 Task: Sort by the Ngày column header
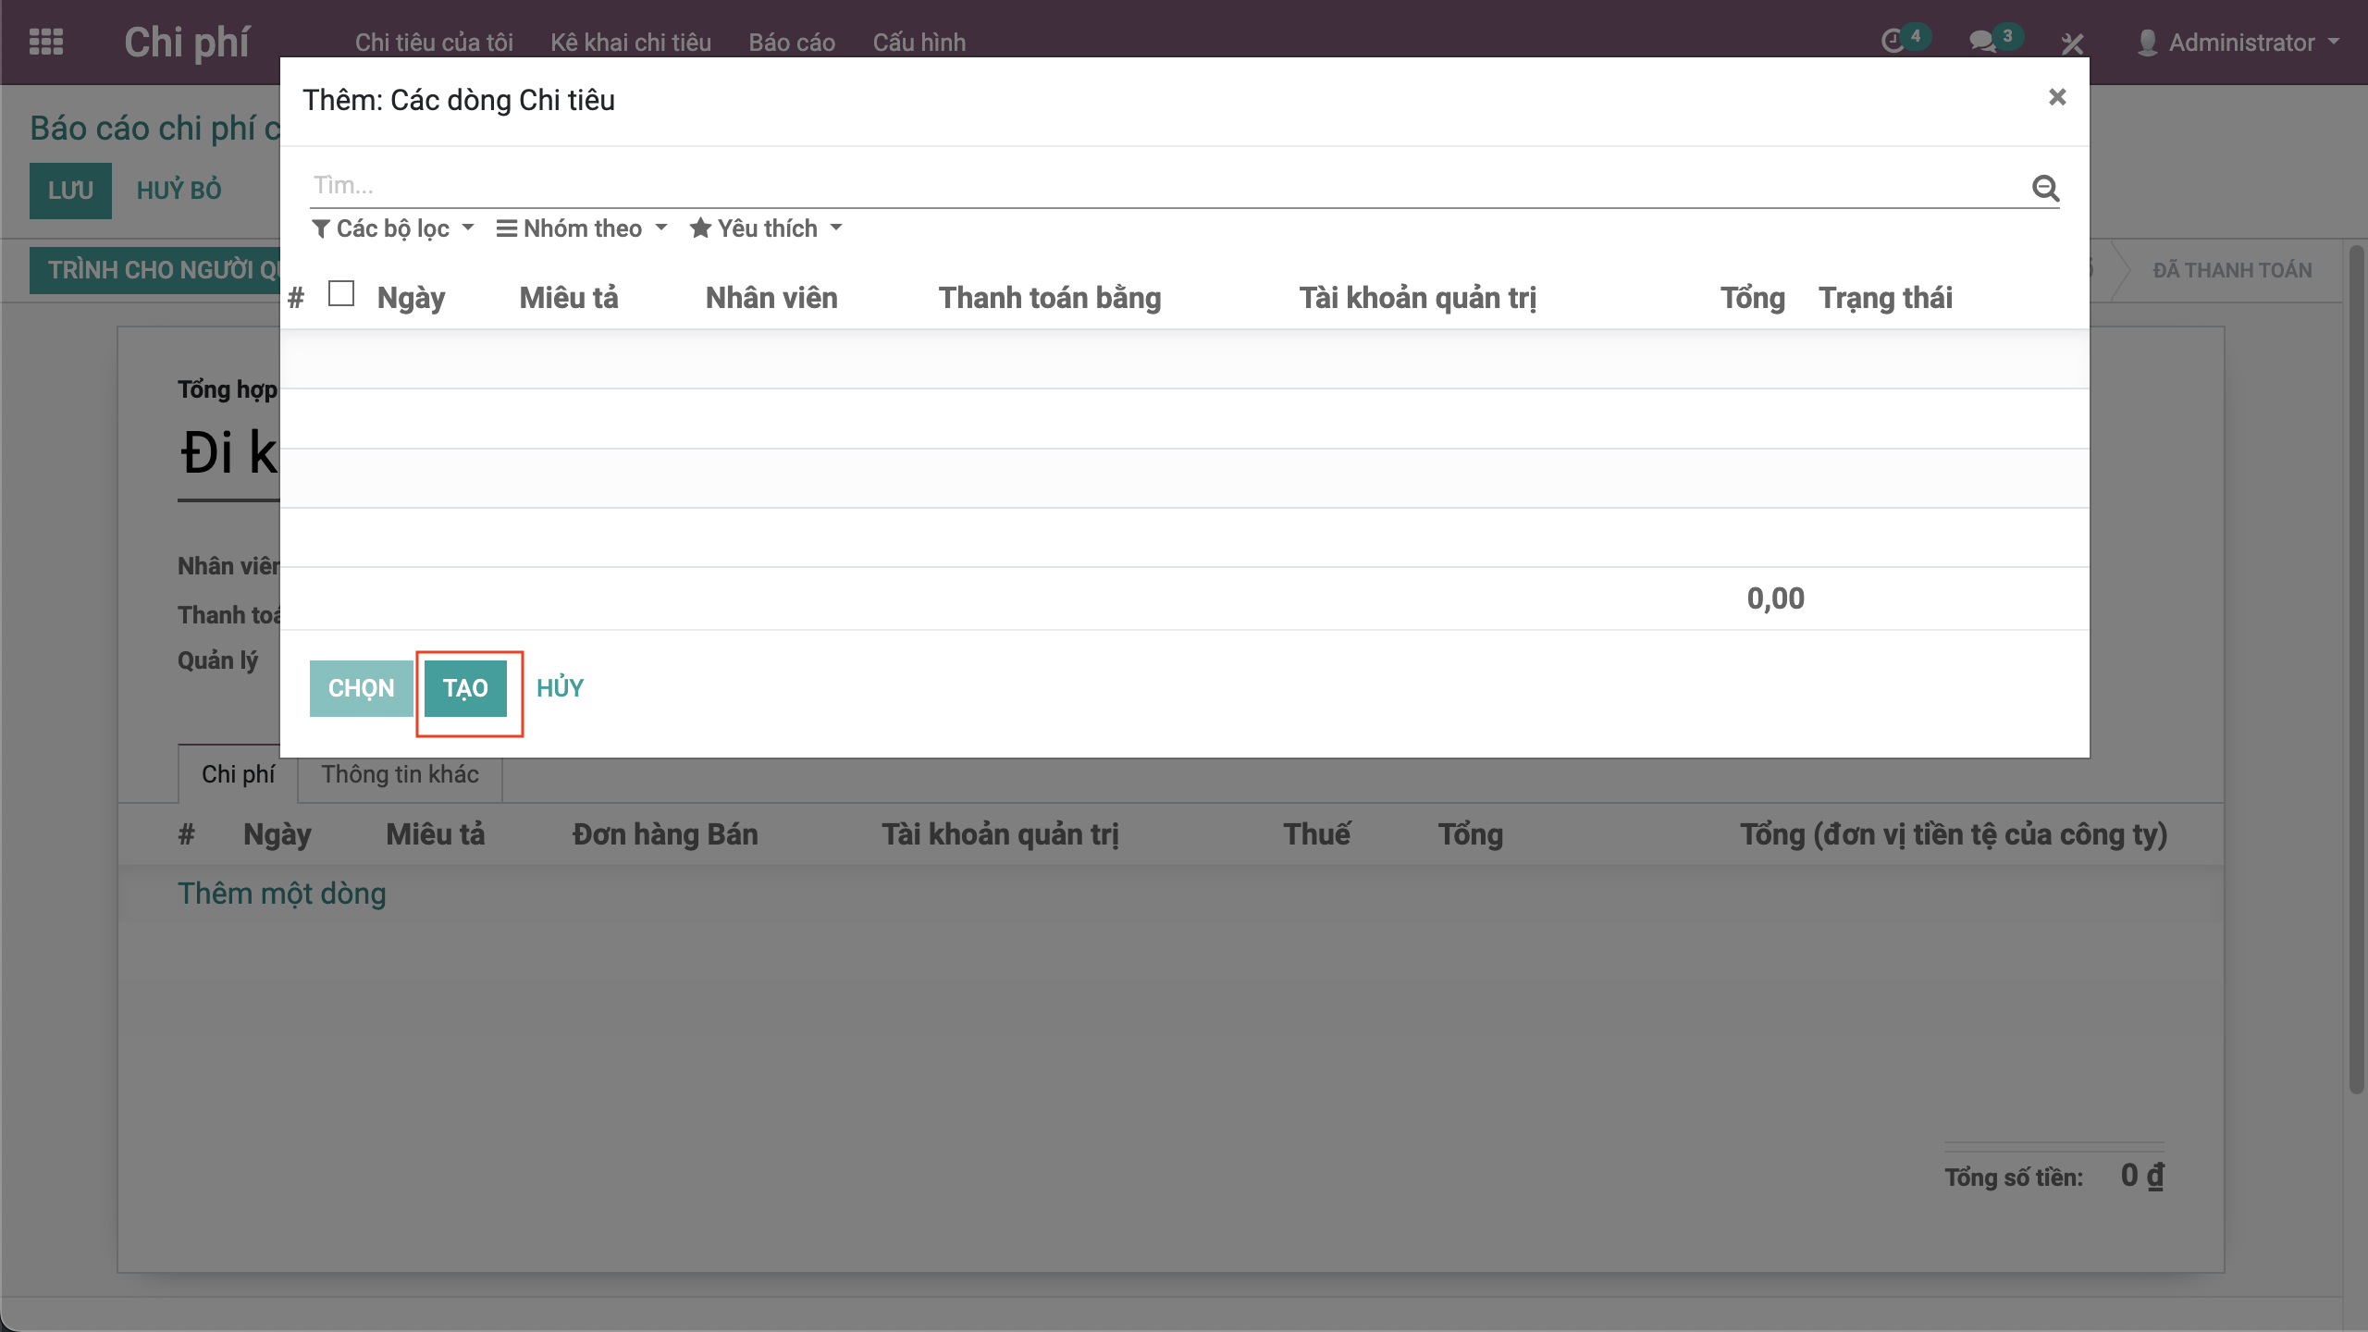[411, 298]
